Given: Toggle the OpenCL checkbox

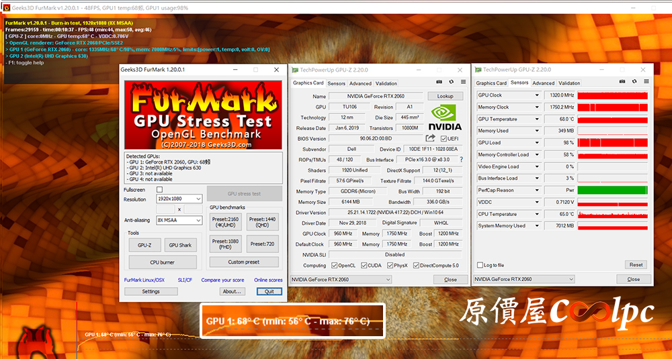Looking at the screenshot, I should (x=334, y=265).
